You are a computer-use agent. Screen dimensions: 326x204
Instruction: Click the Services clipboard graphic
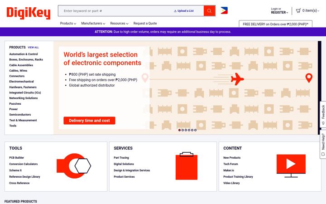tap(187, 166)
